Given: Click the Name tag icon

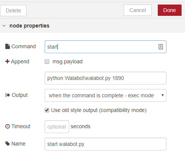Looking at the screenshot, I should (x=8, y=144).
